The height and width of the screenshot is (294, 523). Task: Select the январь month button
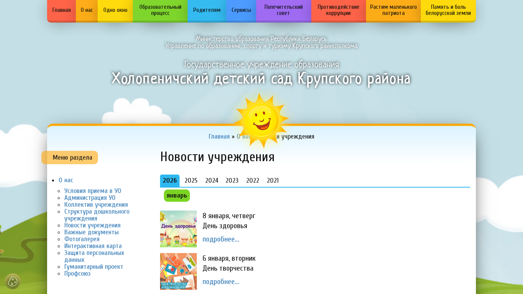click(x=177, y=196)
